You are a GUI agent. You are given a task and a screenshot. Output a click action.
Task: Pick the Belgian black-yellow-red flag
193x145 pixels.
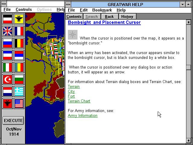[19, 43]
